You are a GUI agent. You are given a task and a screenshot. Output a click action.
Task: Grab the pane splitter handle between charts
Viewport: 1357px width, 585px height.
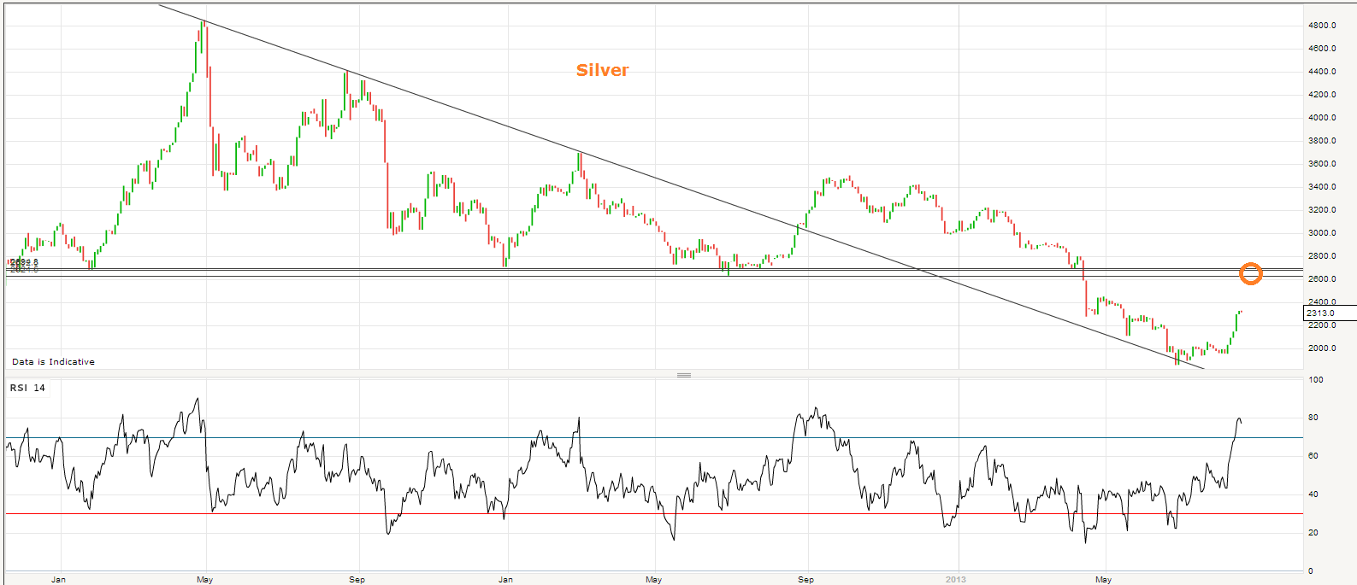[x=683, y=375]
